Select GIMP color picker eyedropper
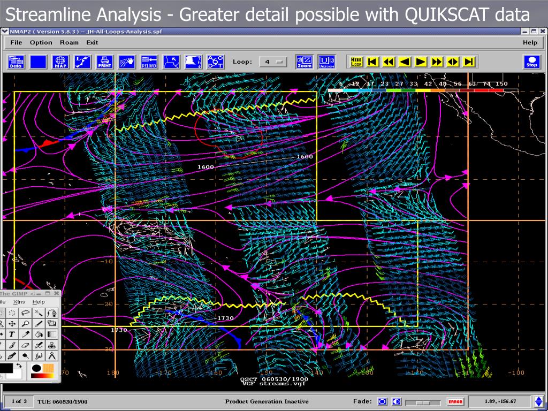 (x=25, y=334)
